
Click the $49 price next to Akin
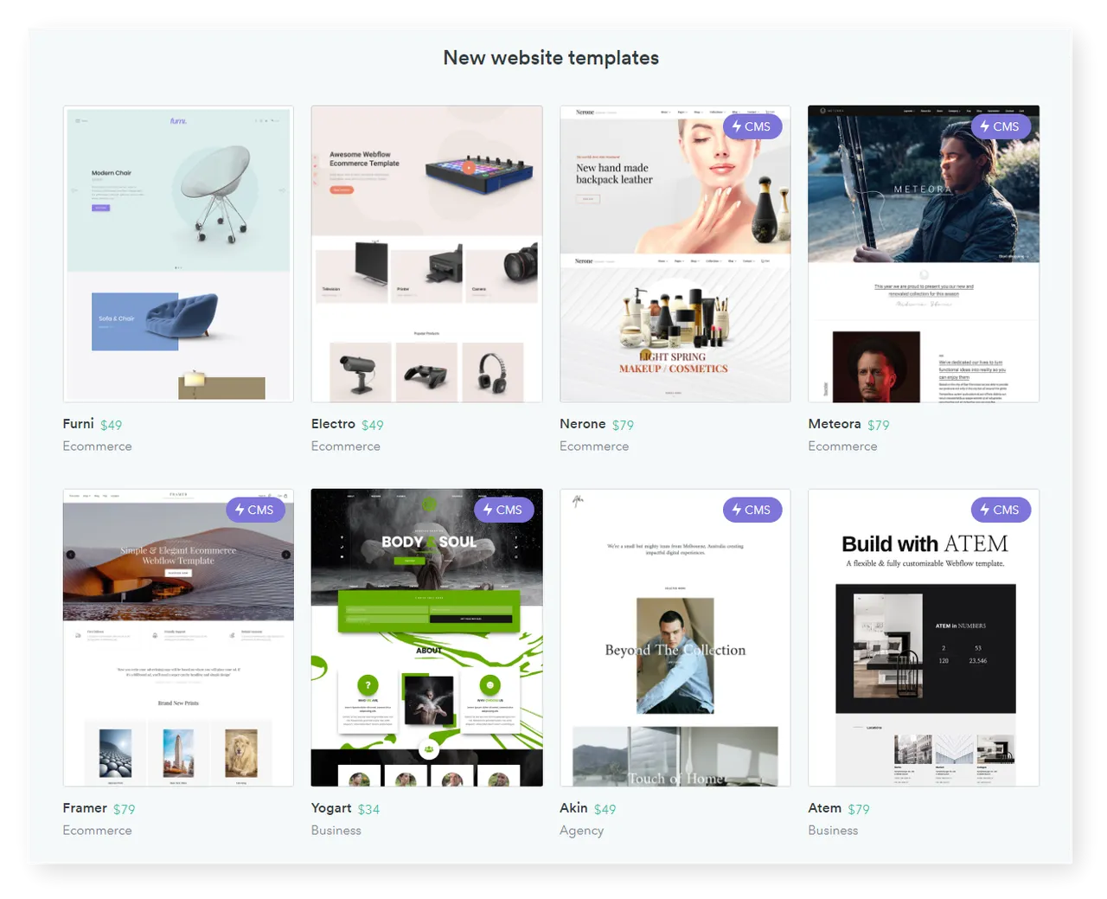(x=605, y=809)
